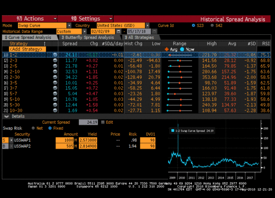Click Range slider of 2-3 row
The width and height of the screenshot is (275, 198).
[180, 60]
